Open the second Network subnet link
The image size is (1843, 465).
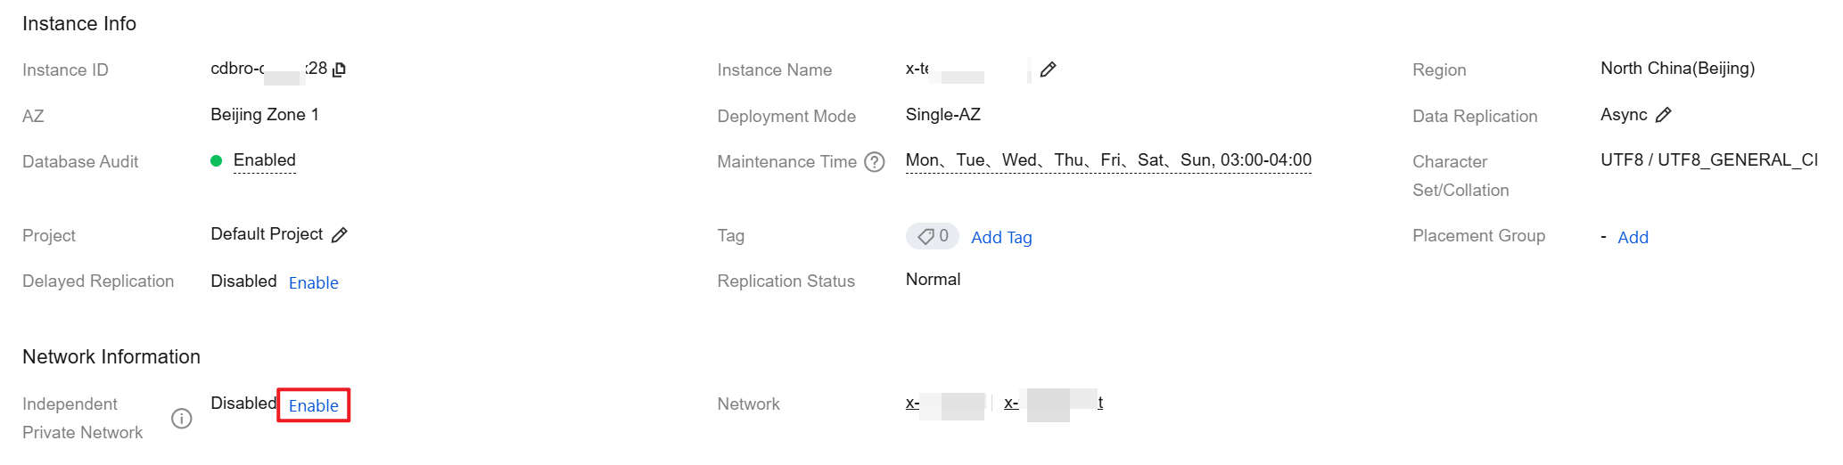click(1052, 404)
